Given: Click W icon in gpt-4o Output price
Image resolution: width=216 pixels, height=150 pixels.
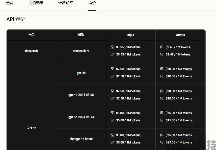Looking at the screenshot, I should [x=162, y=77].
